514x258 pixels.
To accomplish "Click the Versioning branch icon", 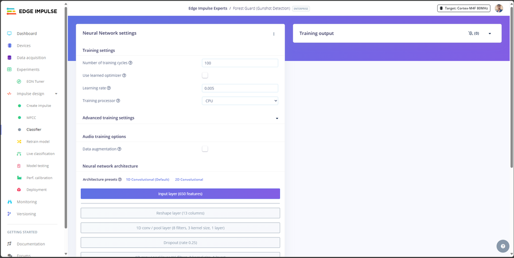I will pyautogui.click(x=10, y=214).
